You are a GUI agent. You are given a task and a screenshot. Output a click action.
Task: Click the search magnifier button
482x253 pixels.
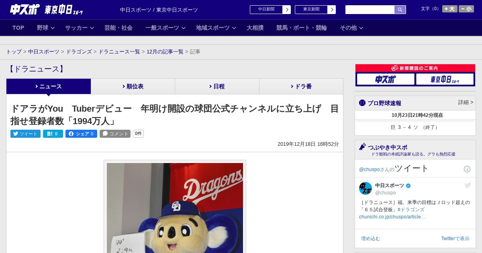pos(400,10)
